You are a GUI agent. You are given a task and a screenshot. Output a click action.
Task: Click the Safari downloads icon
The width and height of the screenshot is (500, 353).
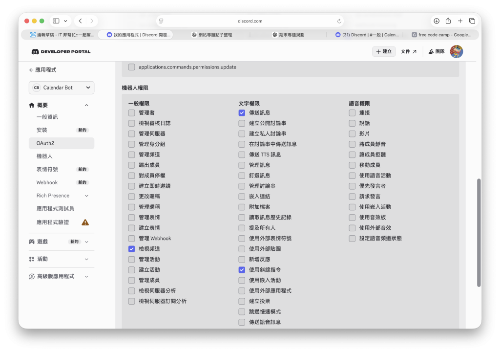[437, 21]
